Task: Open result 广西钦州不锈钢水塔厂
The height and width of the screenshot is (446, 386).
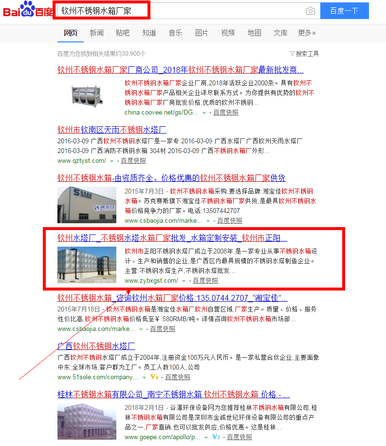Action: [96, 346]
